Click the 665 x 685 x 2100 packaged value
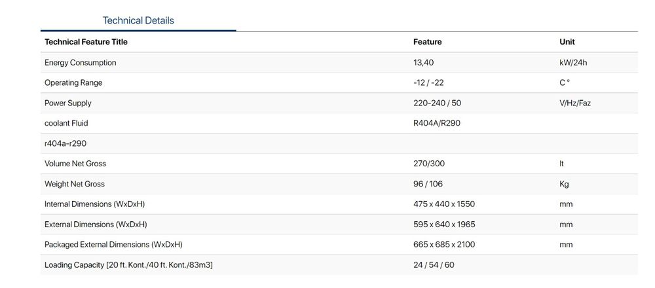 [x=444, y=245]
